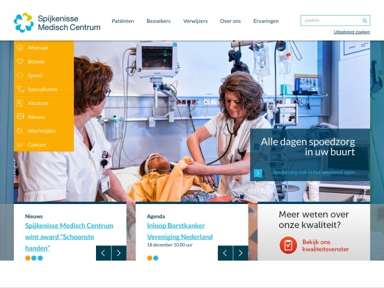
Task: Open the Afspraak checkmark icon
Action: pos(20,47)
